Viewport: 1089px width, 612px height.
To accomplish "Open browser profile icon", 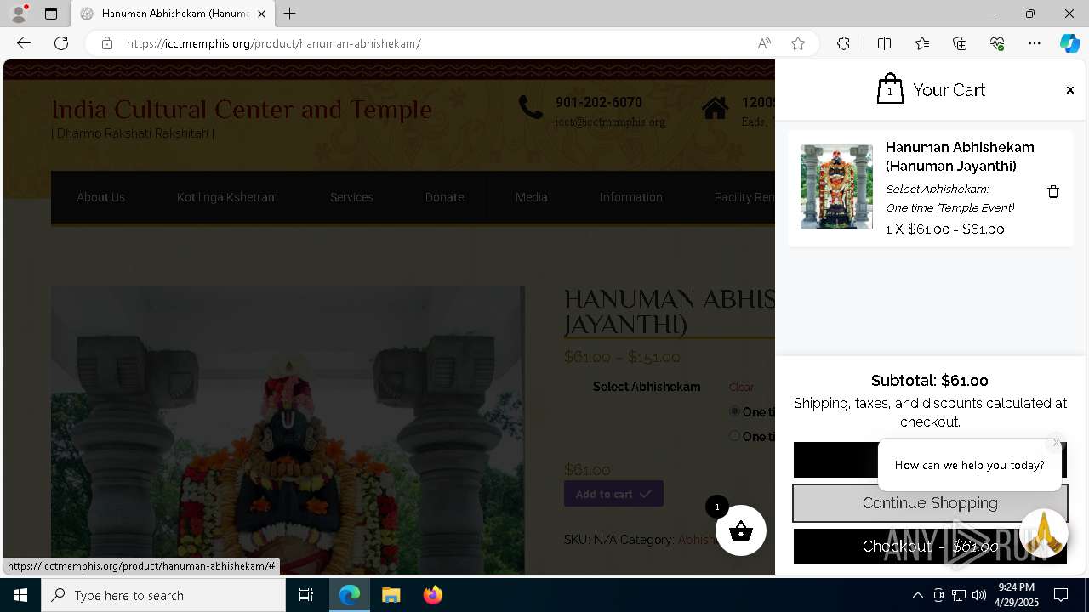I will (19, 14).
